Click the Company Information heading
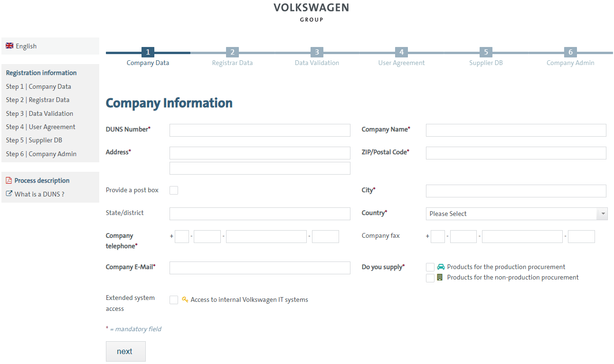The width and height of the screenshot is (614, 364). 169,103
